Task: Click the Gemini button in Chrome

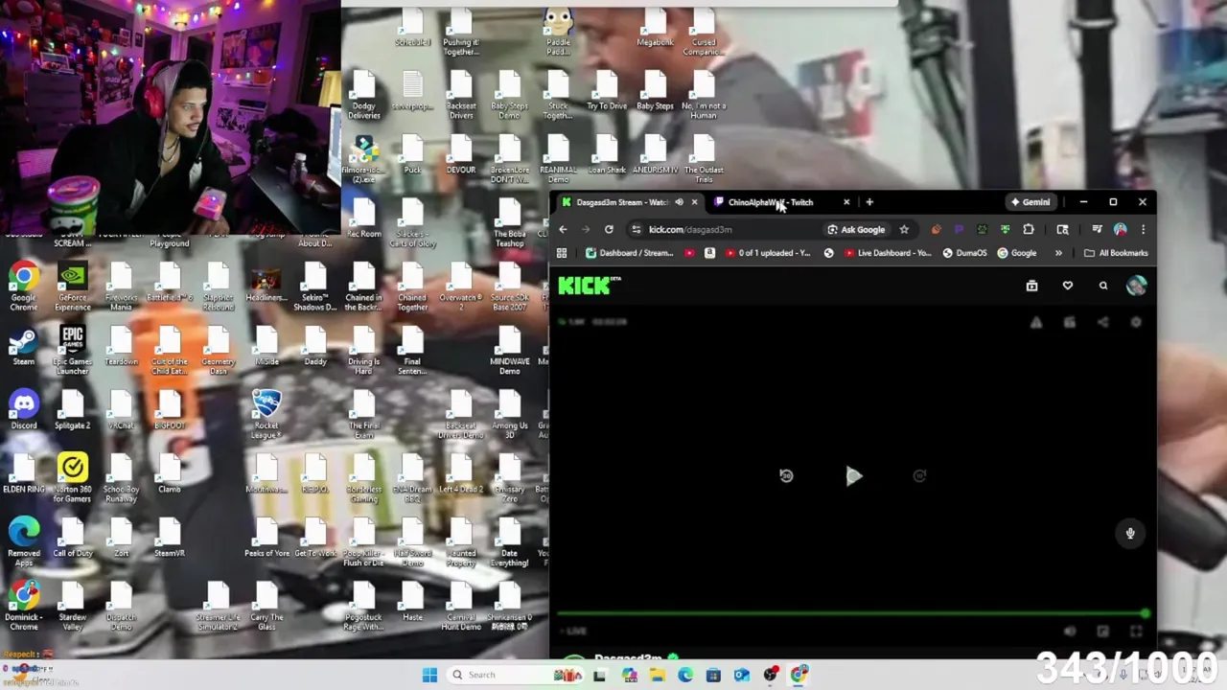Action: tap(1030, 202)
